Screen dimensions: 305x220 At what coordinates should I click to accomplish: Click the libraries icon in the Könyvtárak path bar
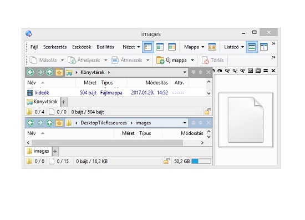[69, 72]
